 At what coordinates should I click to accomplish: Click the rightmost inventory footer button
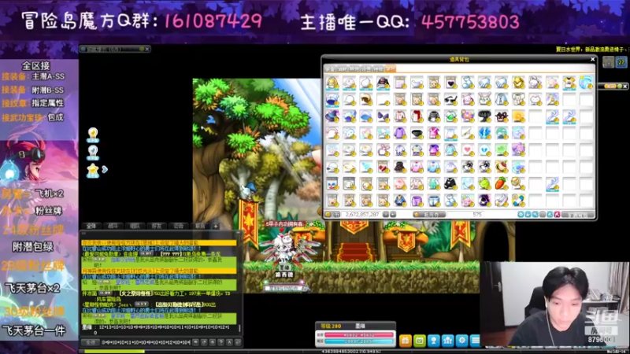click(x=578, y=215)
